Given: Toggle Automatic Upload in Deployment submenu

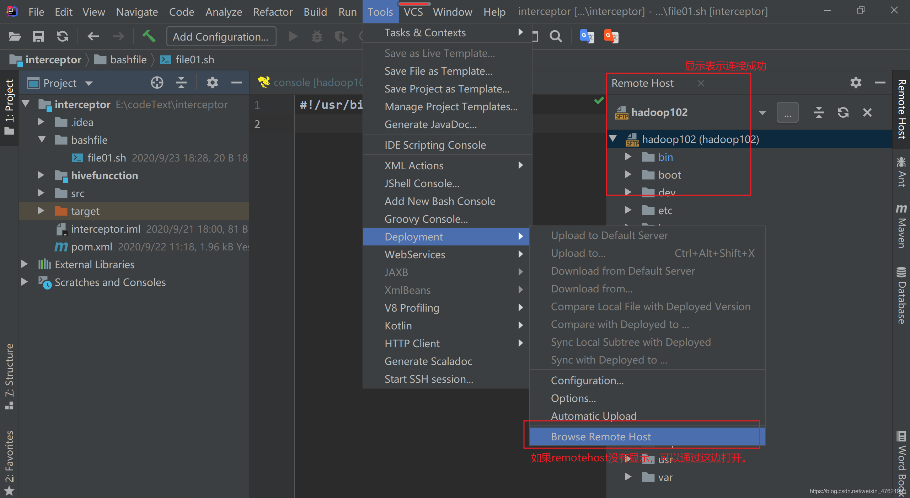Looking at the screenshot, I should tap(647, 416).
